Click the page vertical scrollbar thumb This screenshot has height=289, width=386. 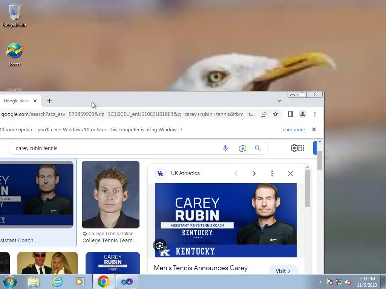(320, 160)
